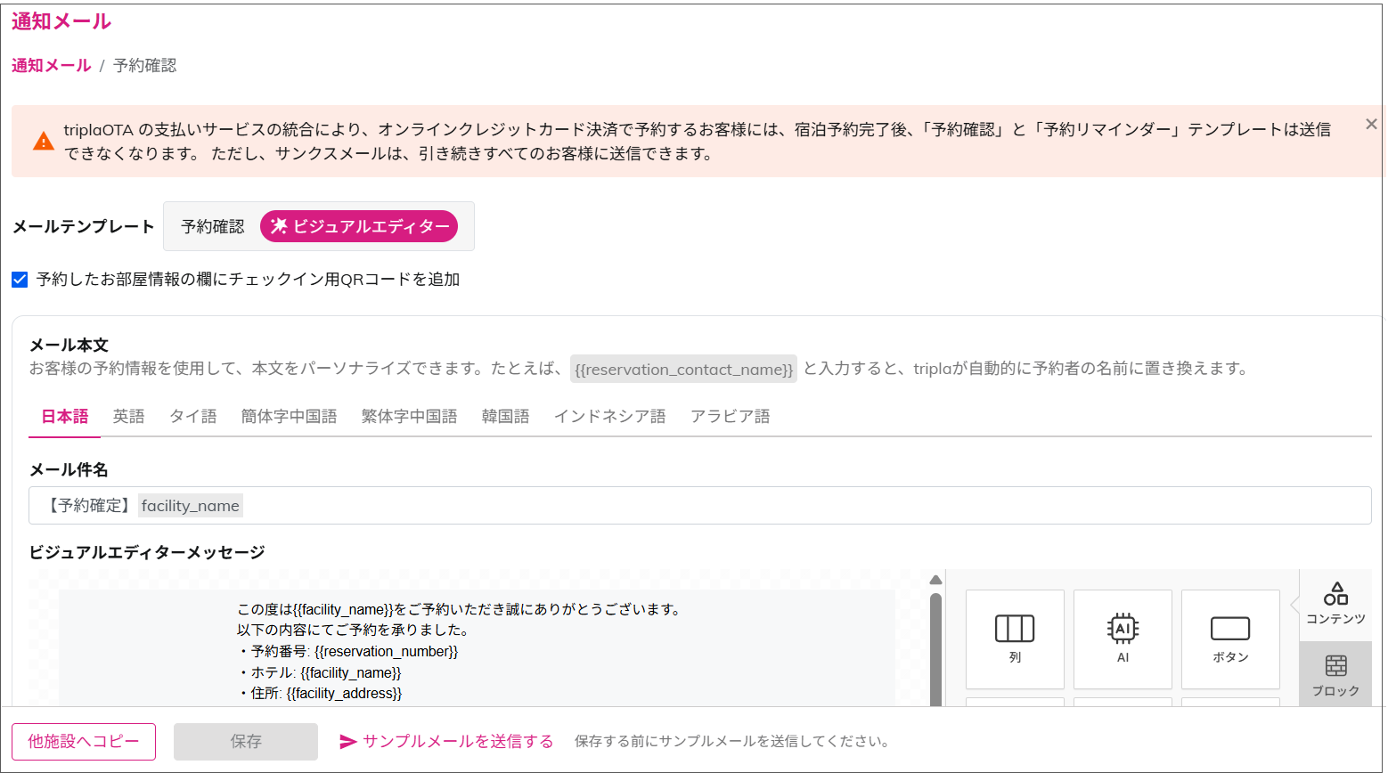
Task: Click the サンプルメルを送信する link
Action: point(447,741)
